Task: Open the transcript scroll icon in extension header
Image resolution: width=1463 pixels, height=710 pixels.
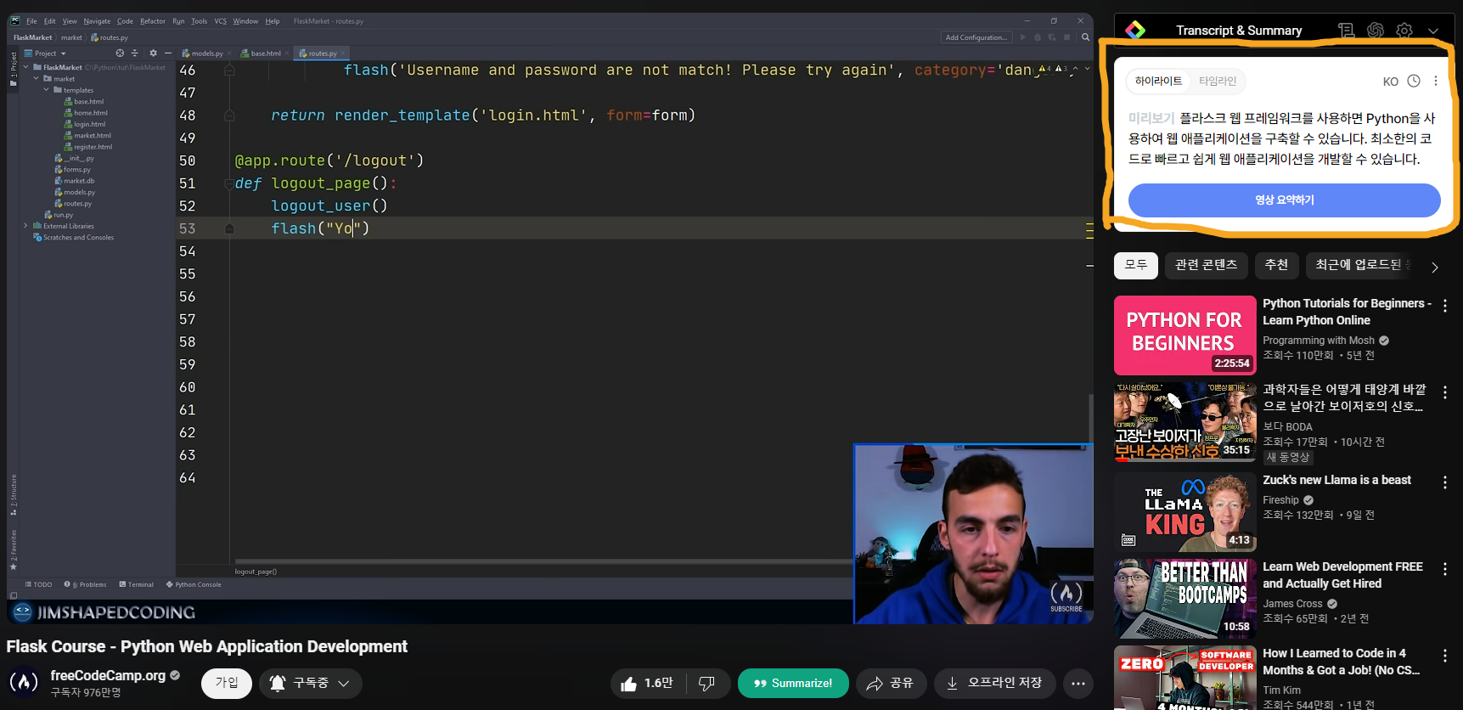Action: [1346, 31]
